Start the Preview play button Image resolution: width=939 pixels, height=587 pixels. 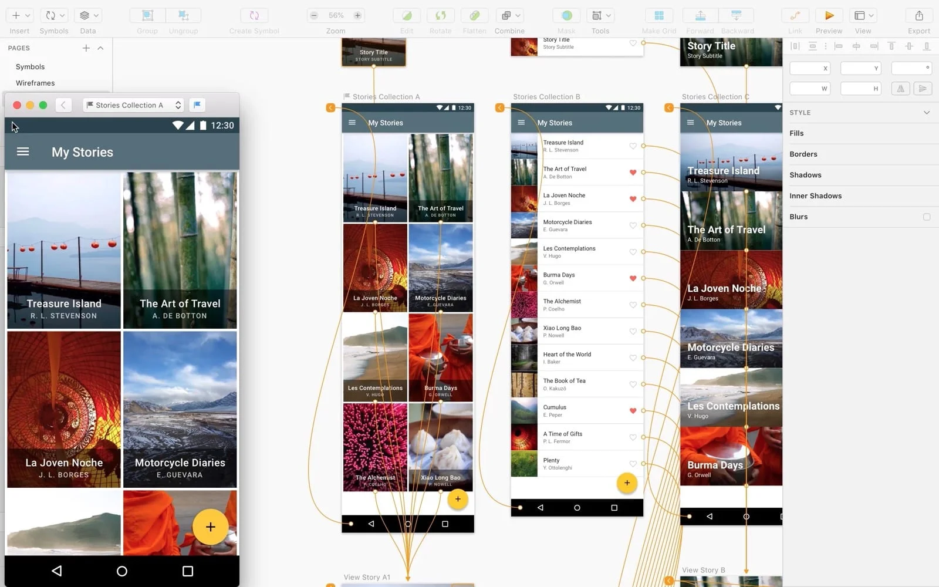coord(829,15)
